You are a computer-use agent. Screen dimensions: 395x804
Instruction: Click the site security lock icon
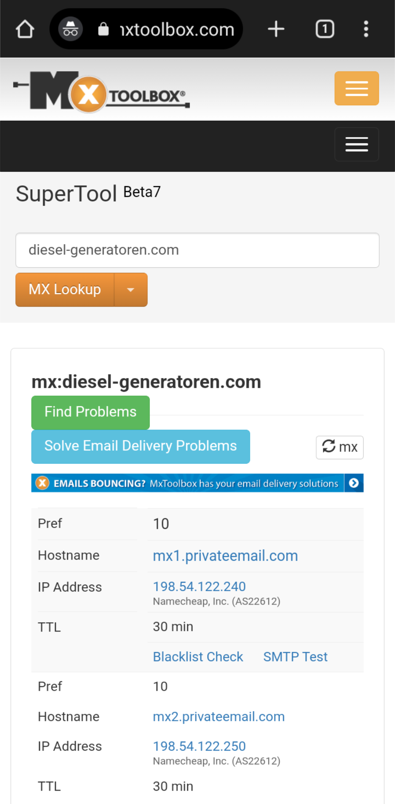(x=103, y=29)
